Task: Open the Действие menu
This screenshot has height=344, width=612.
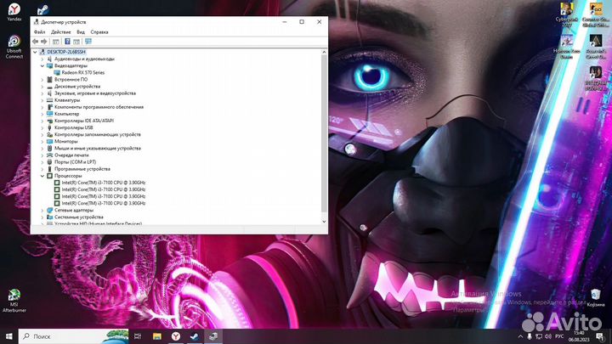Action: tap(60, 31)
